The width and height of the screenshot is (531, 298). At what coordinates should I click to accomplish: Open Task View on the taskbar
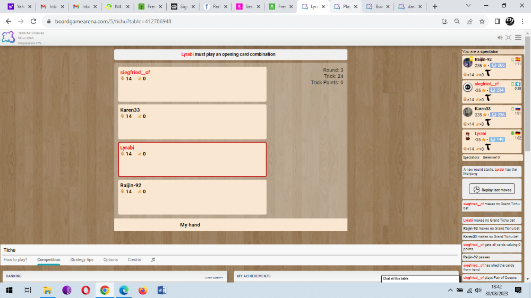coord(28,290)
